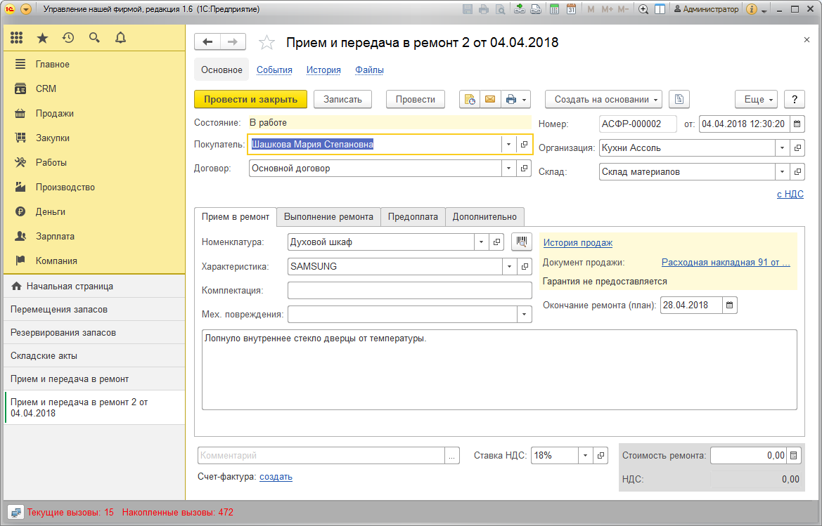Open Favorites star in the sidebar toolbar

click(42, 38)
